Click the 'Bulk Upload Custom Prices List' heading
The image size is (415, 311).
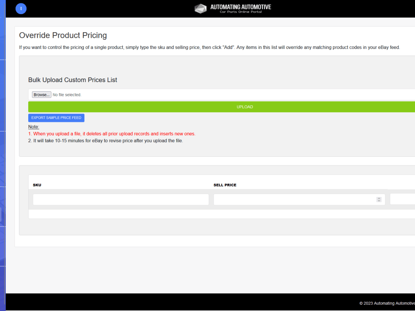(x=73, y=80)
